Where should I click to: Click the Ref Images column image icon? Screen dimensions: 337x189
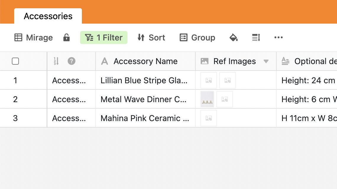tap(205, 61)
